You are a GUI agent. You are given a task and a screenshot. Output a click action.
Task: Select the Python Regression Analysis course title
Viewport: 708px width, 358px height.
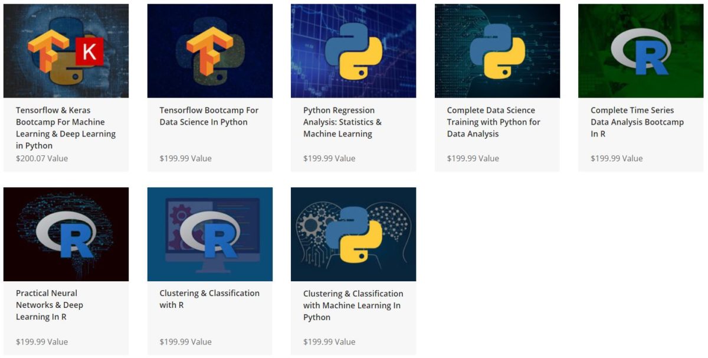352,122
